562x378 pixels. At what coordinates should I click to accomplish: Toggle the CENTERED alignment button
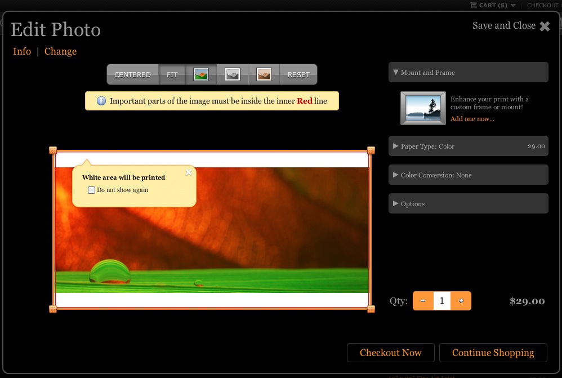click(x=132, y=74)
